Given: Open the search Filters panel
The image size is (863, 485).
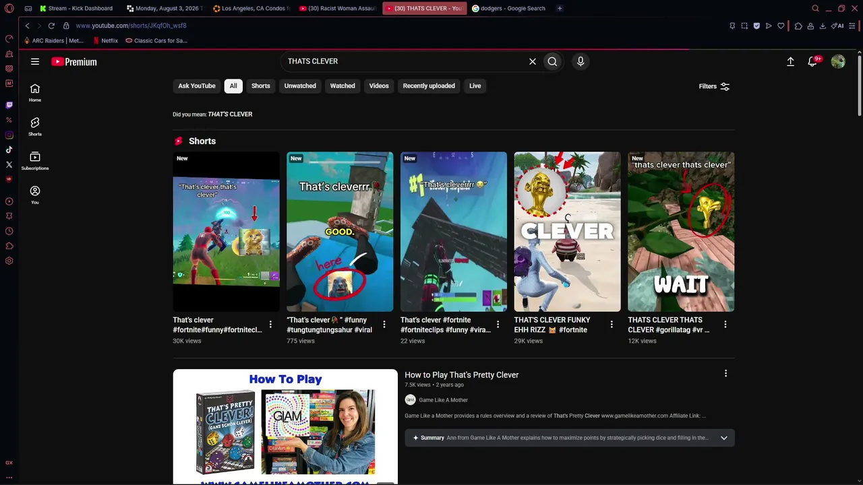Looking at the screenshot, I should coord(714,86).
